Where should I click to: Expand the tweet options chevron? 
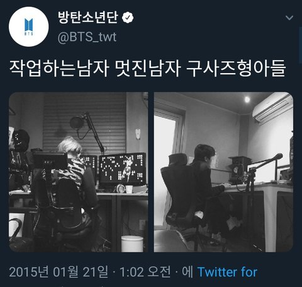tap(289, 18)
